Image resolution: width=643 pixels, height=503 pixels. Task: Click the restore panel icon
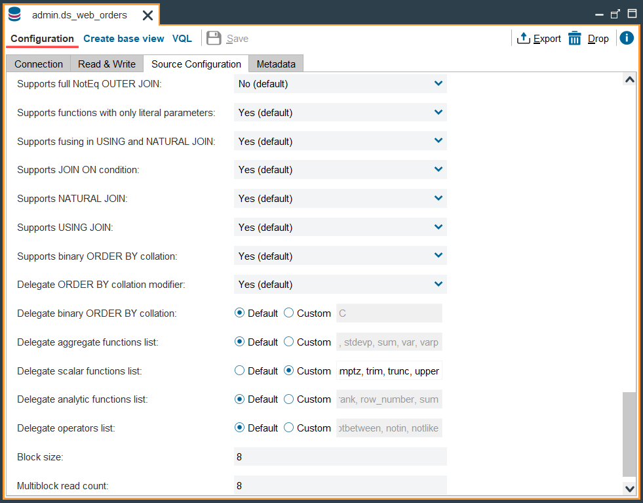coord(615,14)
